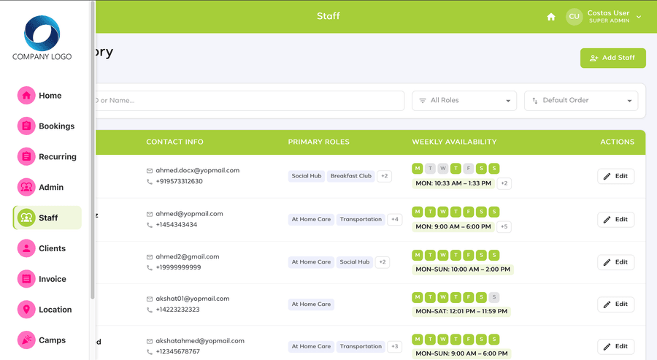Image resolution: width=657 pixels, height=360 pixels.
Task: Click At Home Care tag in akshat01 row
Action: coord(311,305)
